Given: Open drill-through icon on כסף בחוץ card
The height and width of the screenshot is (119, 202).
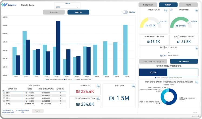Looking at the screenshot, I should coord(133,86).
